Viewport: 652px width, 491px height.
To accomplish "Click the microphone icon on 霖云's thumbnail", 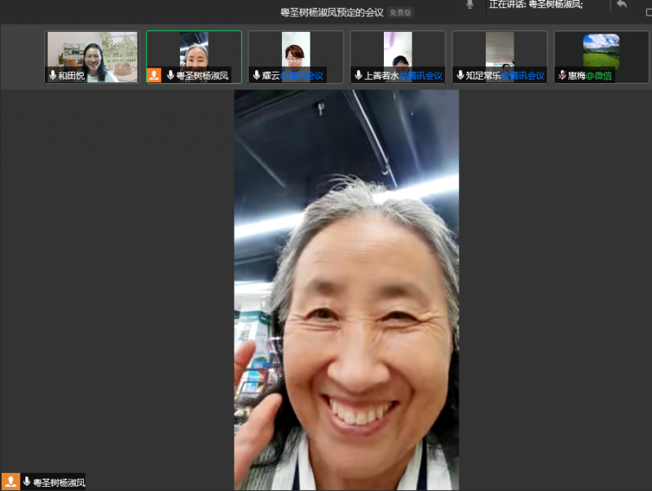I will pyautogui.click(x=256, y=75).
